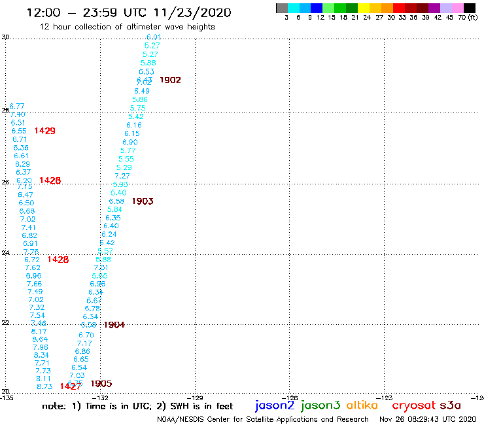Select the cryosat legend label
Screen dimensions: 484x425
[413, 405]
